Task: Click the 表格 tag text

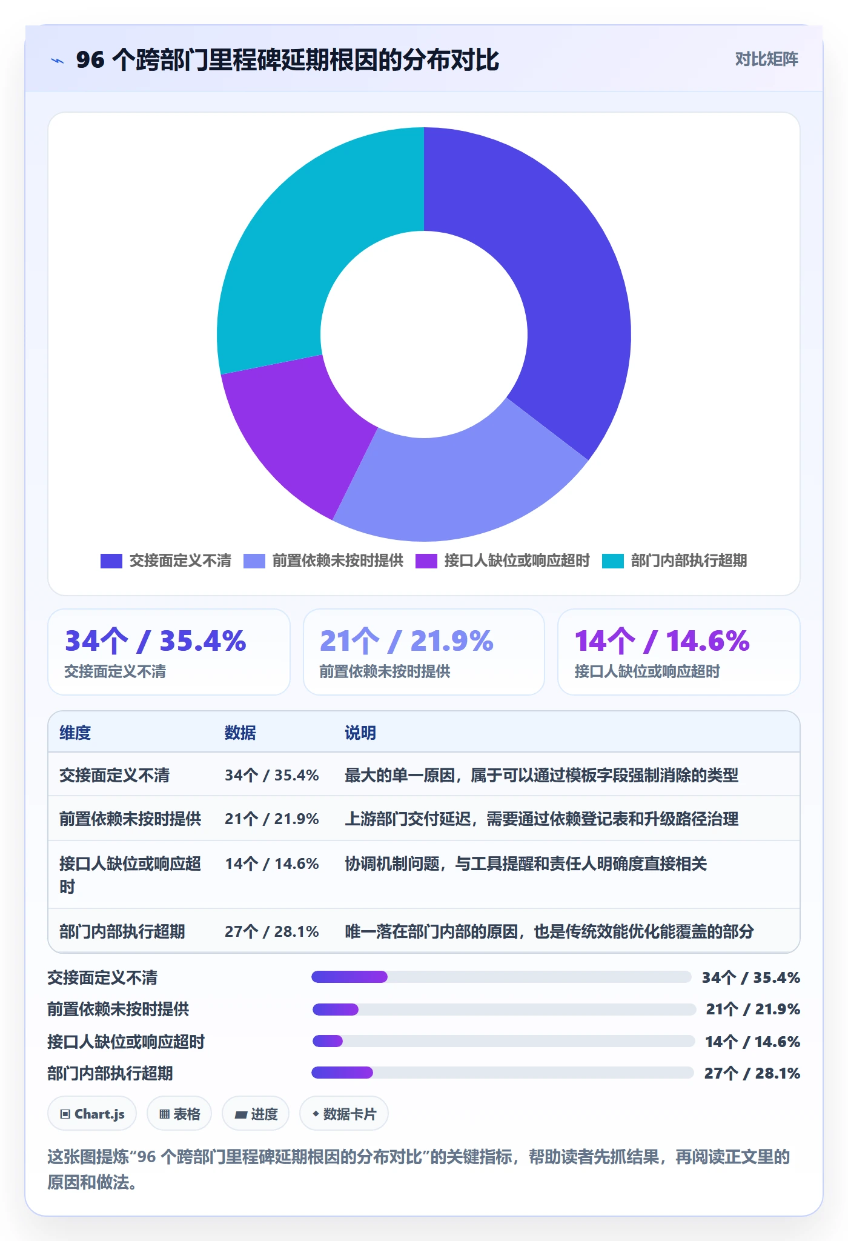Action: pyautogui.click(x=187, y=1114)
